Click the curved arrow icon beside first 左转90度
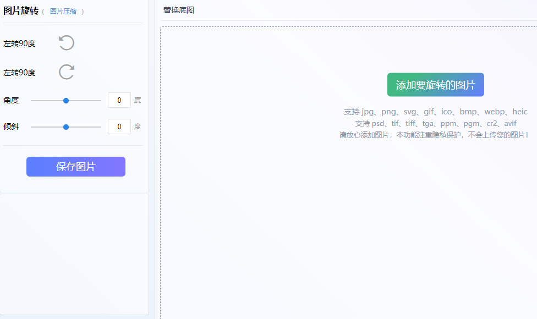 [x=66, y=42]
